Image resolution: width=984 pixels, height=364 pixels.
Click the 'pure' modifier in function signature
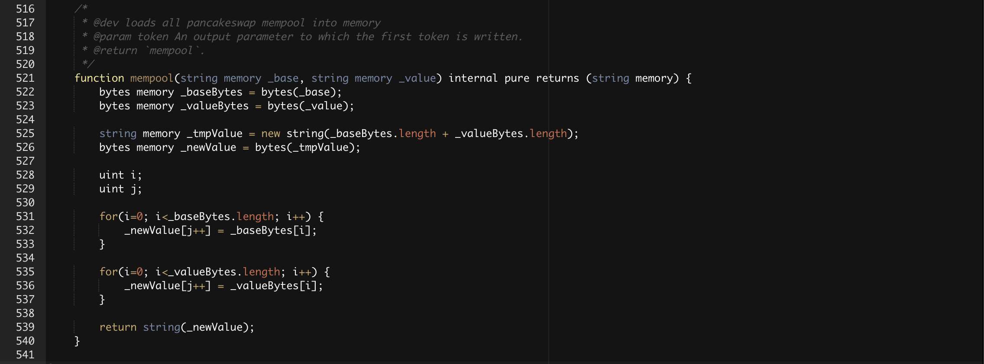click(517, 78)
